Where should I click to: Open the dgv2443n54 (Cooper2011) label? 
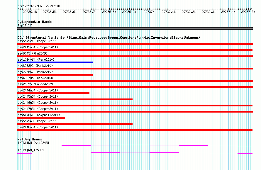[38, 47]
